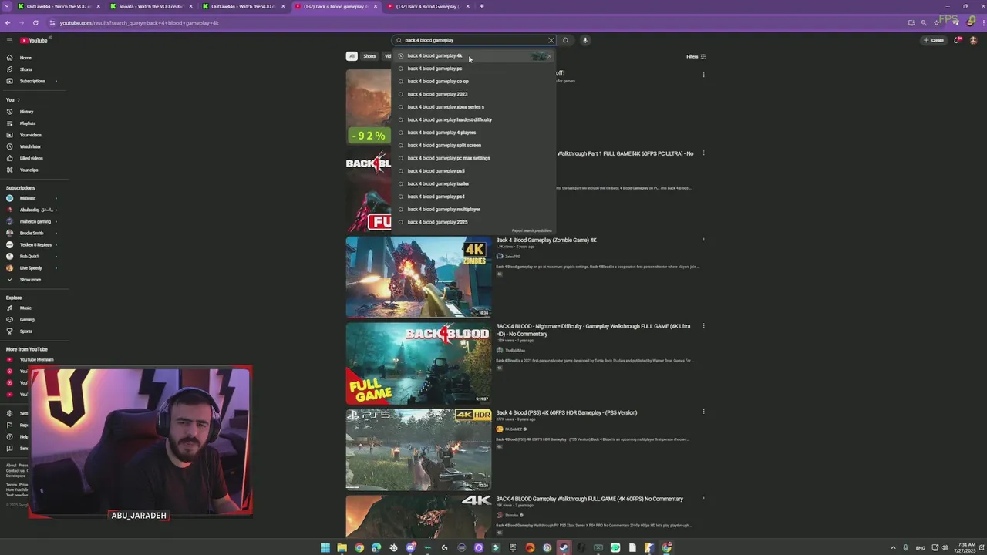Open Watch later list
This screenshot has height=555, width=987.
point(31,146)
